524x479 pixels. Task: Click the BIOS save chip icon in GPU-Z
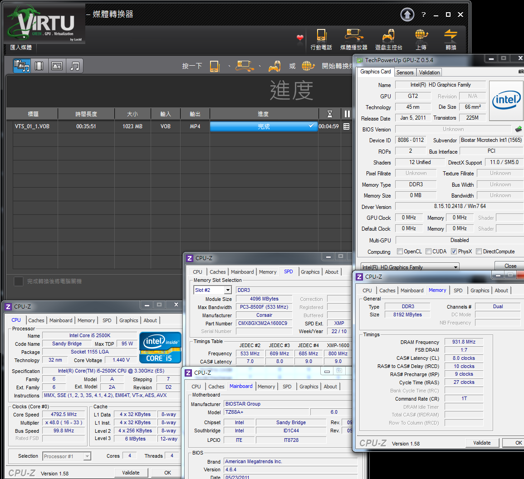[518, 129]
